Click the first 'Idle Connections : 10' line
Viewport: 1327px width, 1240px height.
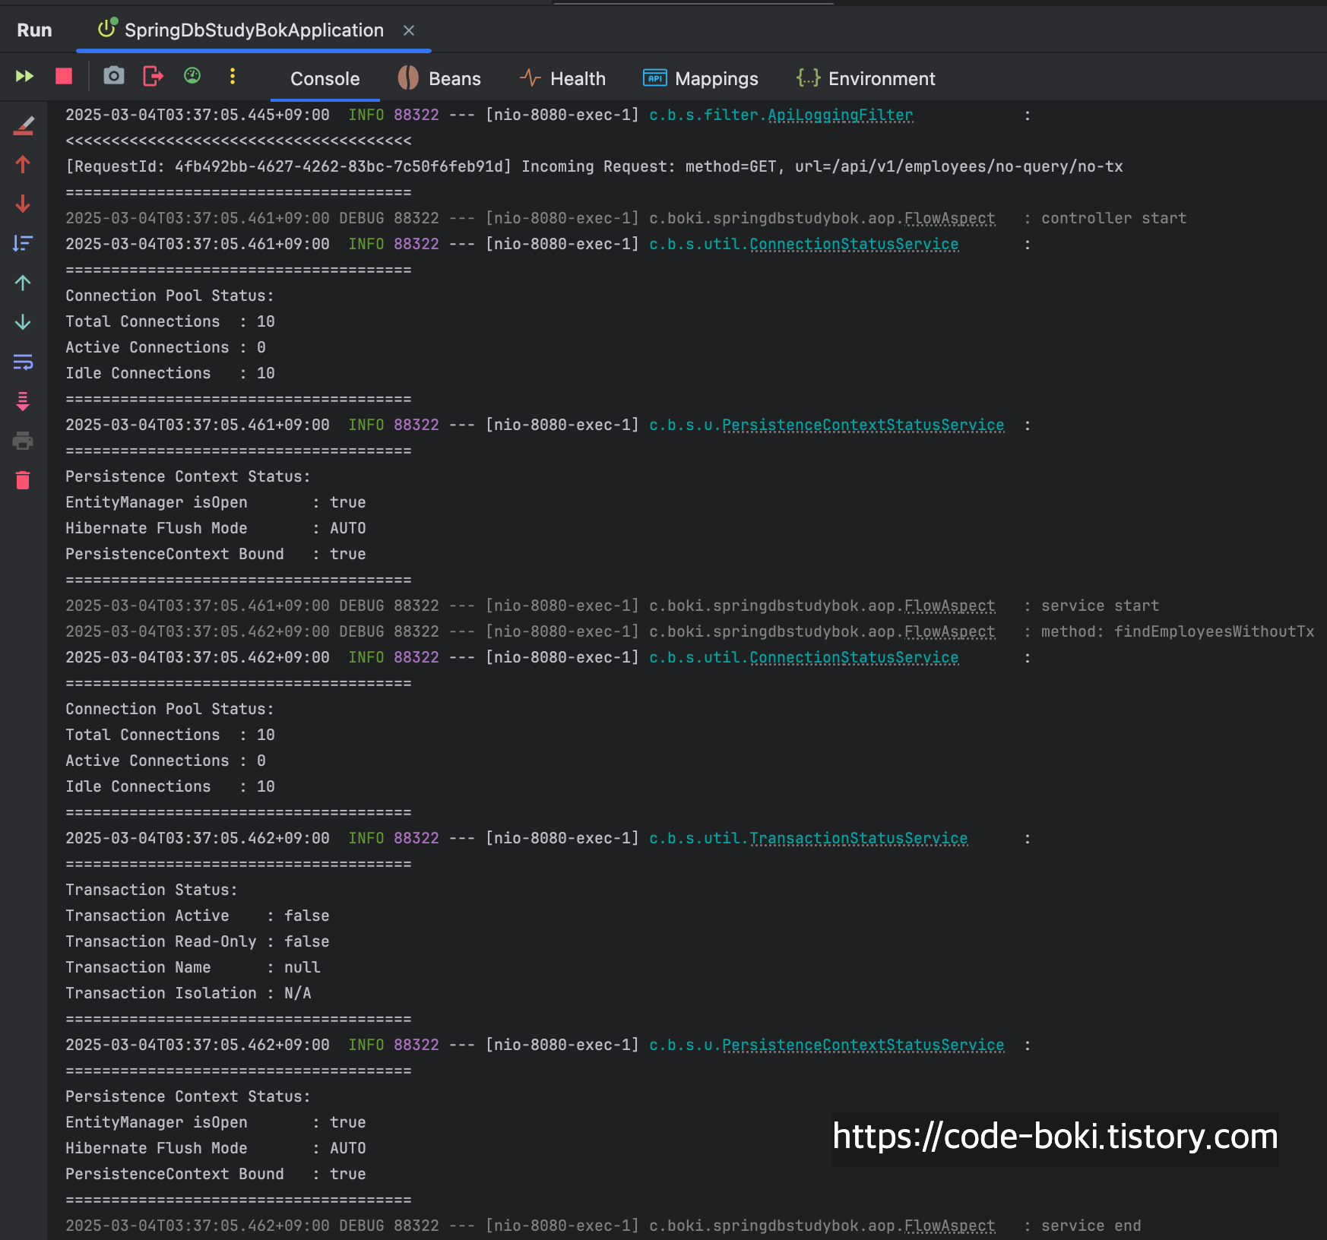[x=170, y=373]
